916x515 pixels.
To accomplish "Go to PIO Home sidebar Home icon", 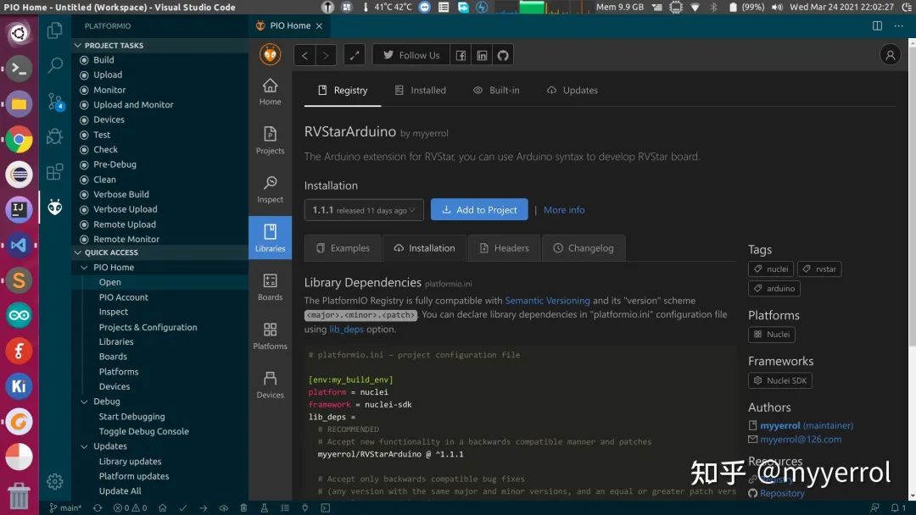I will 270,91.
